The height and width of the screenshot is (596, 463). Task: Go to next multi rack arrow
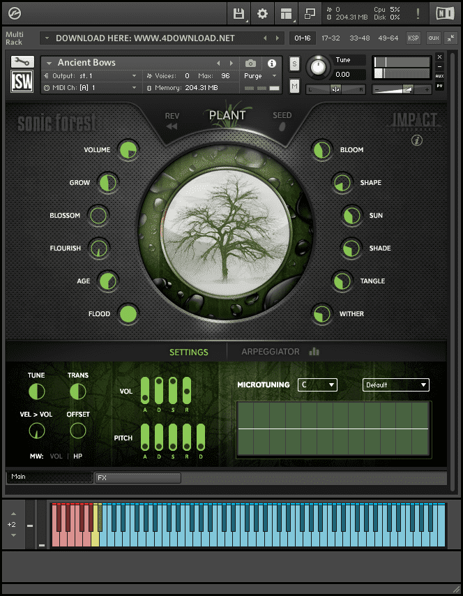pos(278,38)
